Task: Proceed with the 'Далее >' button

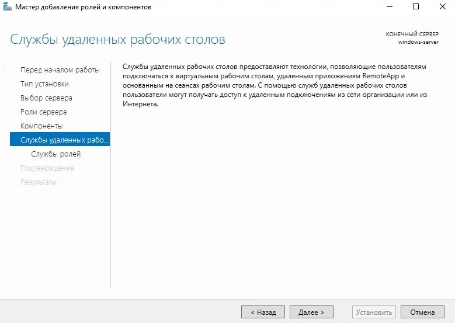Action: coord(311,312)
